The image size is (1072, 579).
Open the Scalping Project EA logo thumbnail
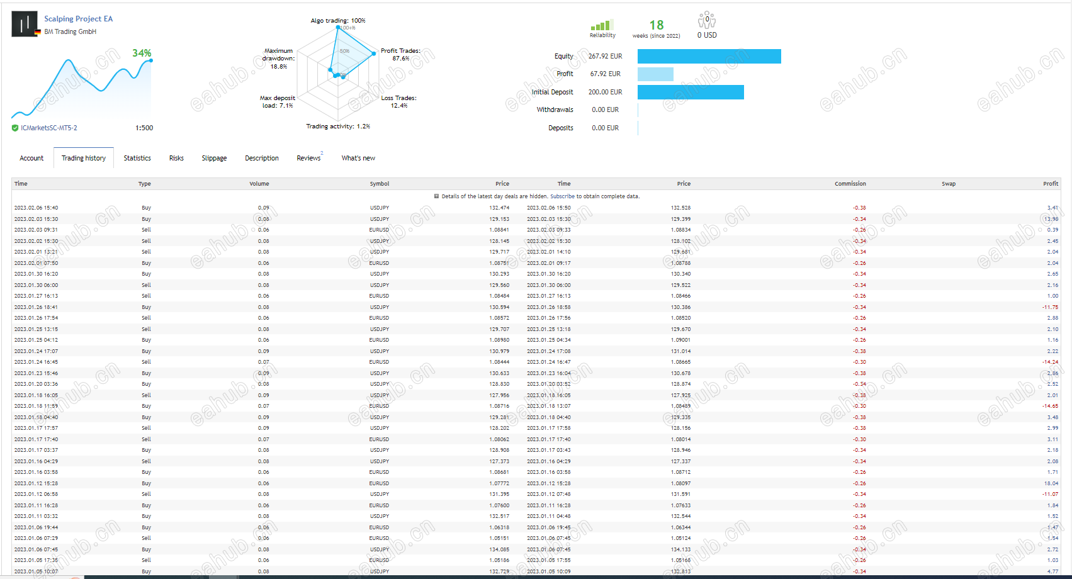(25, 25)
